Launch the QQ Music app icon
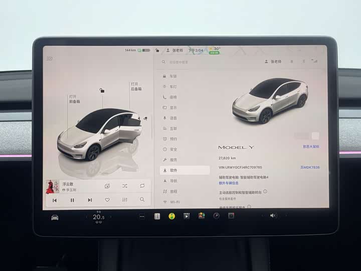 tap(172, 216)
